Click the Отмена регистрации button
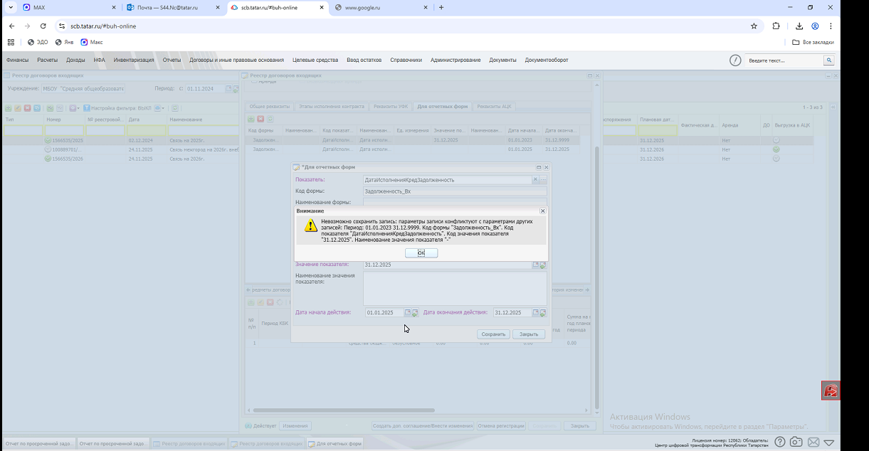 click(501, 425)
